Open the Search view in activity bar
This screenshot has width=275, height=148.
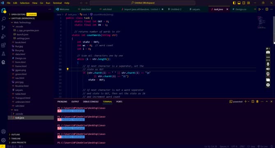(4, 19)
